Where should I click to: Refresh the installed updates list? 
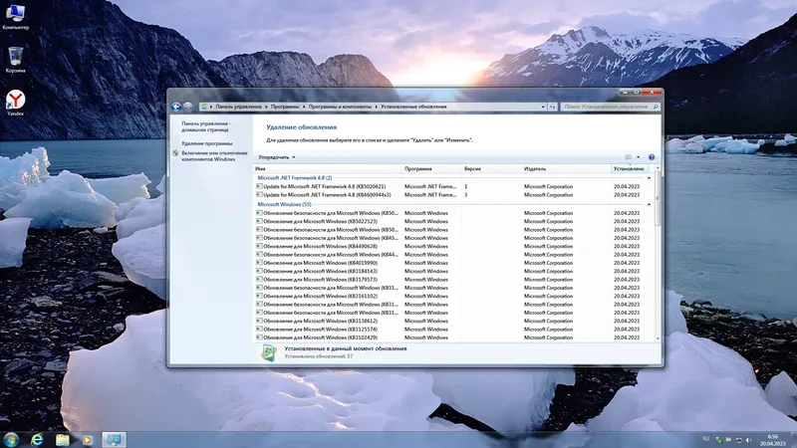(553, 107)
